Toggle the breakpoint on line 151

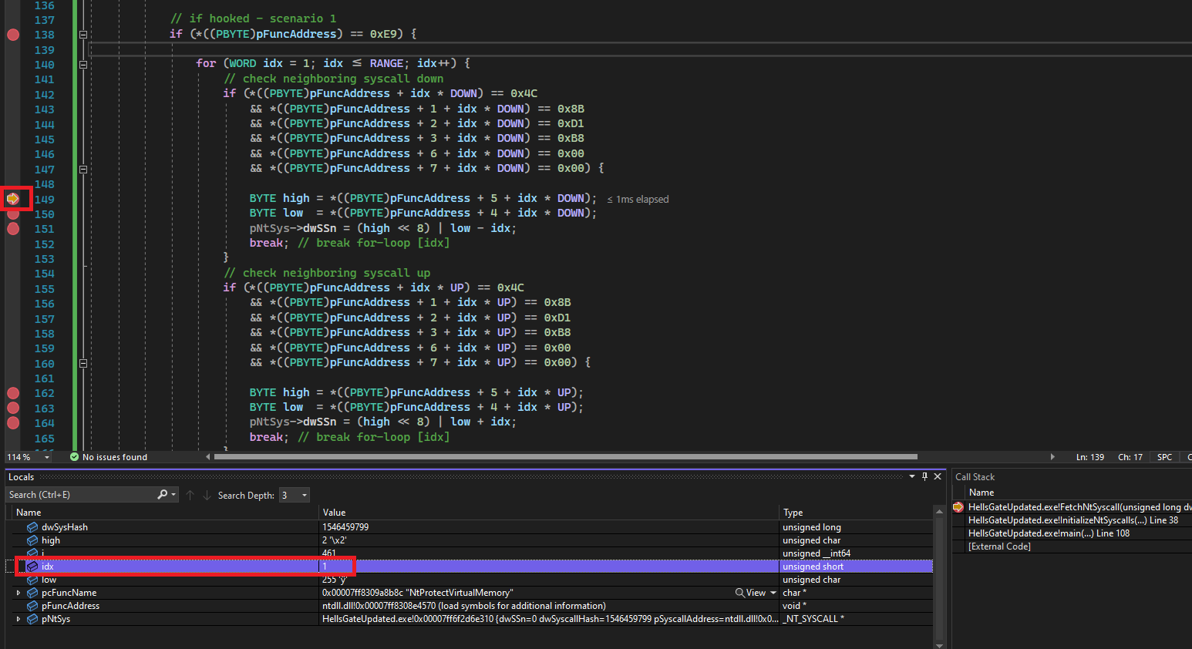tap(13, 229)
